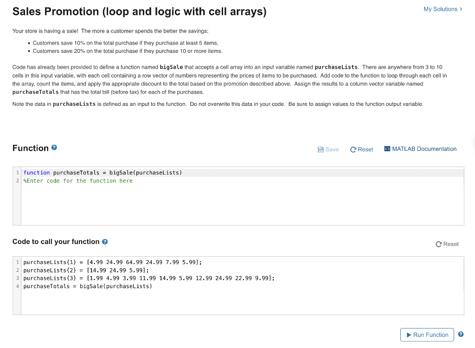Image resolution: width=475 pixels, height=348 pixels.
Task: Click the purchaseLists{2} line in call code
Action: [x=86, y=270]
